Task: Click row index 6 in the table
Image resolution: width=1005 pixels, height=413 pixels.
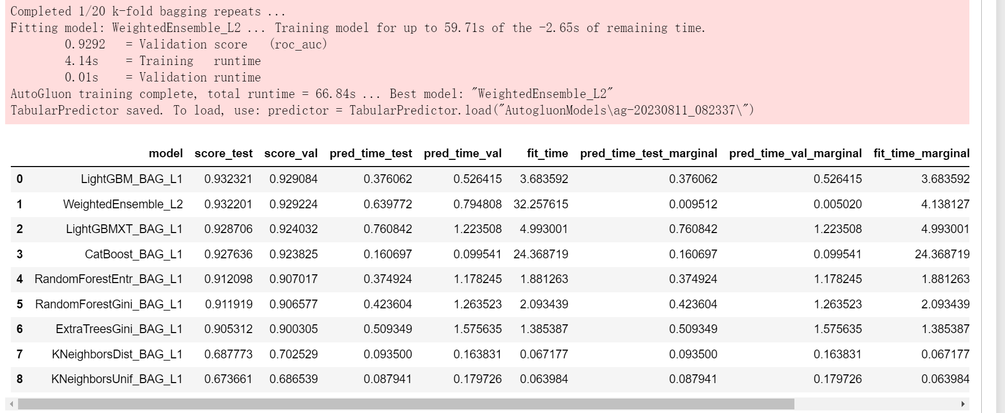Action: click(x=20, y=329)
